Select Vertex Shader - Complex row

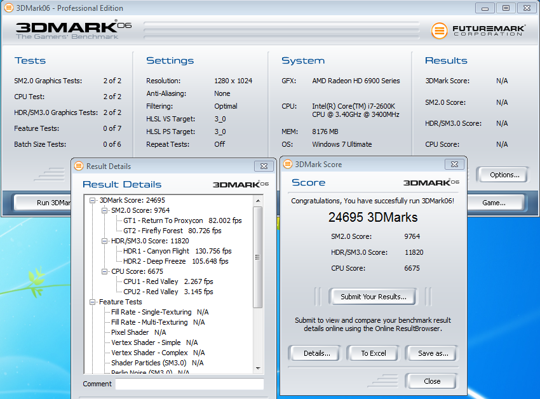pyautogui.click(x=158, y=353)
